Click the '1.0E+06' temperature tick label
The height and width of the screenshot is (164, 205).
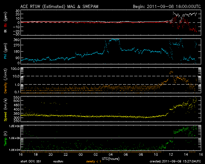click(14, 126)
